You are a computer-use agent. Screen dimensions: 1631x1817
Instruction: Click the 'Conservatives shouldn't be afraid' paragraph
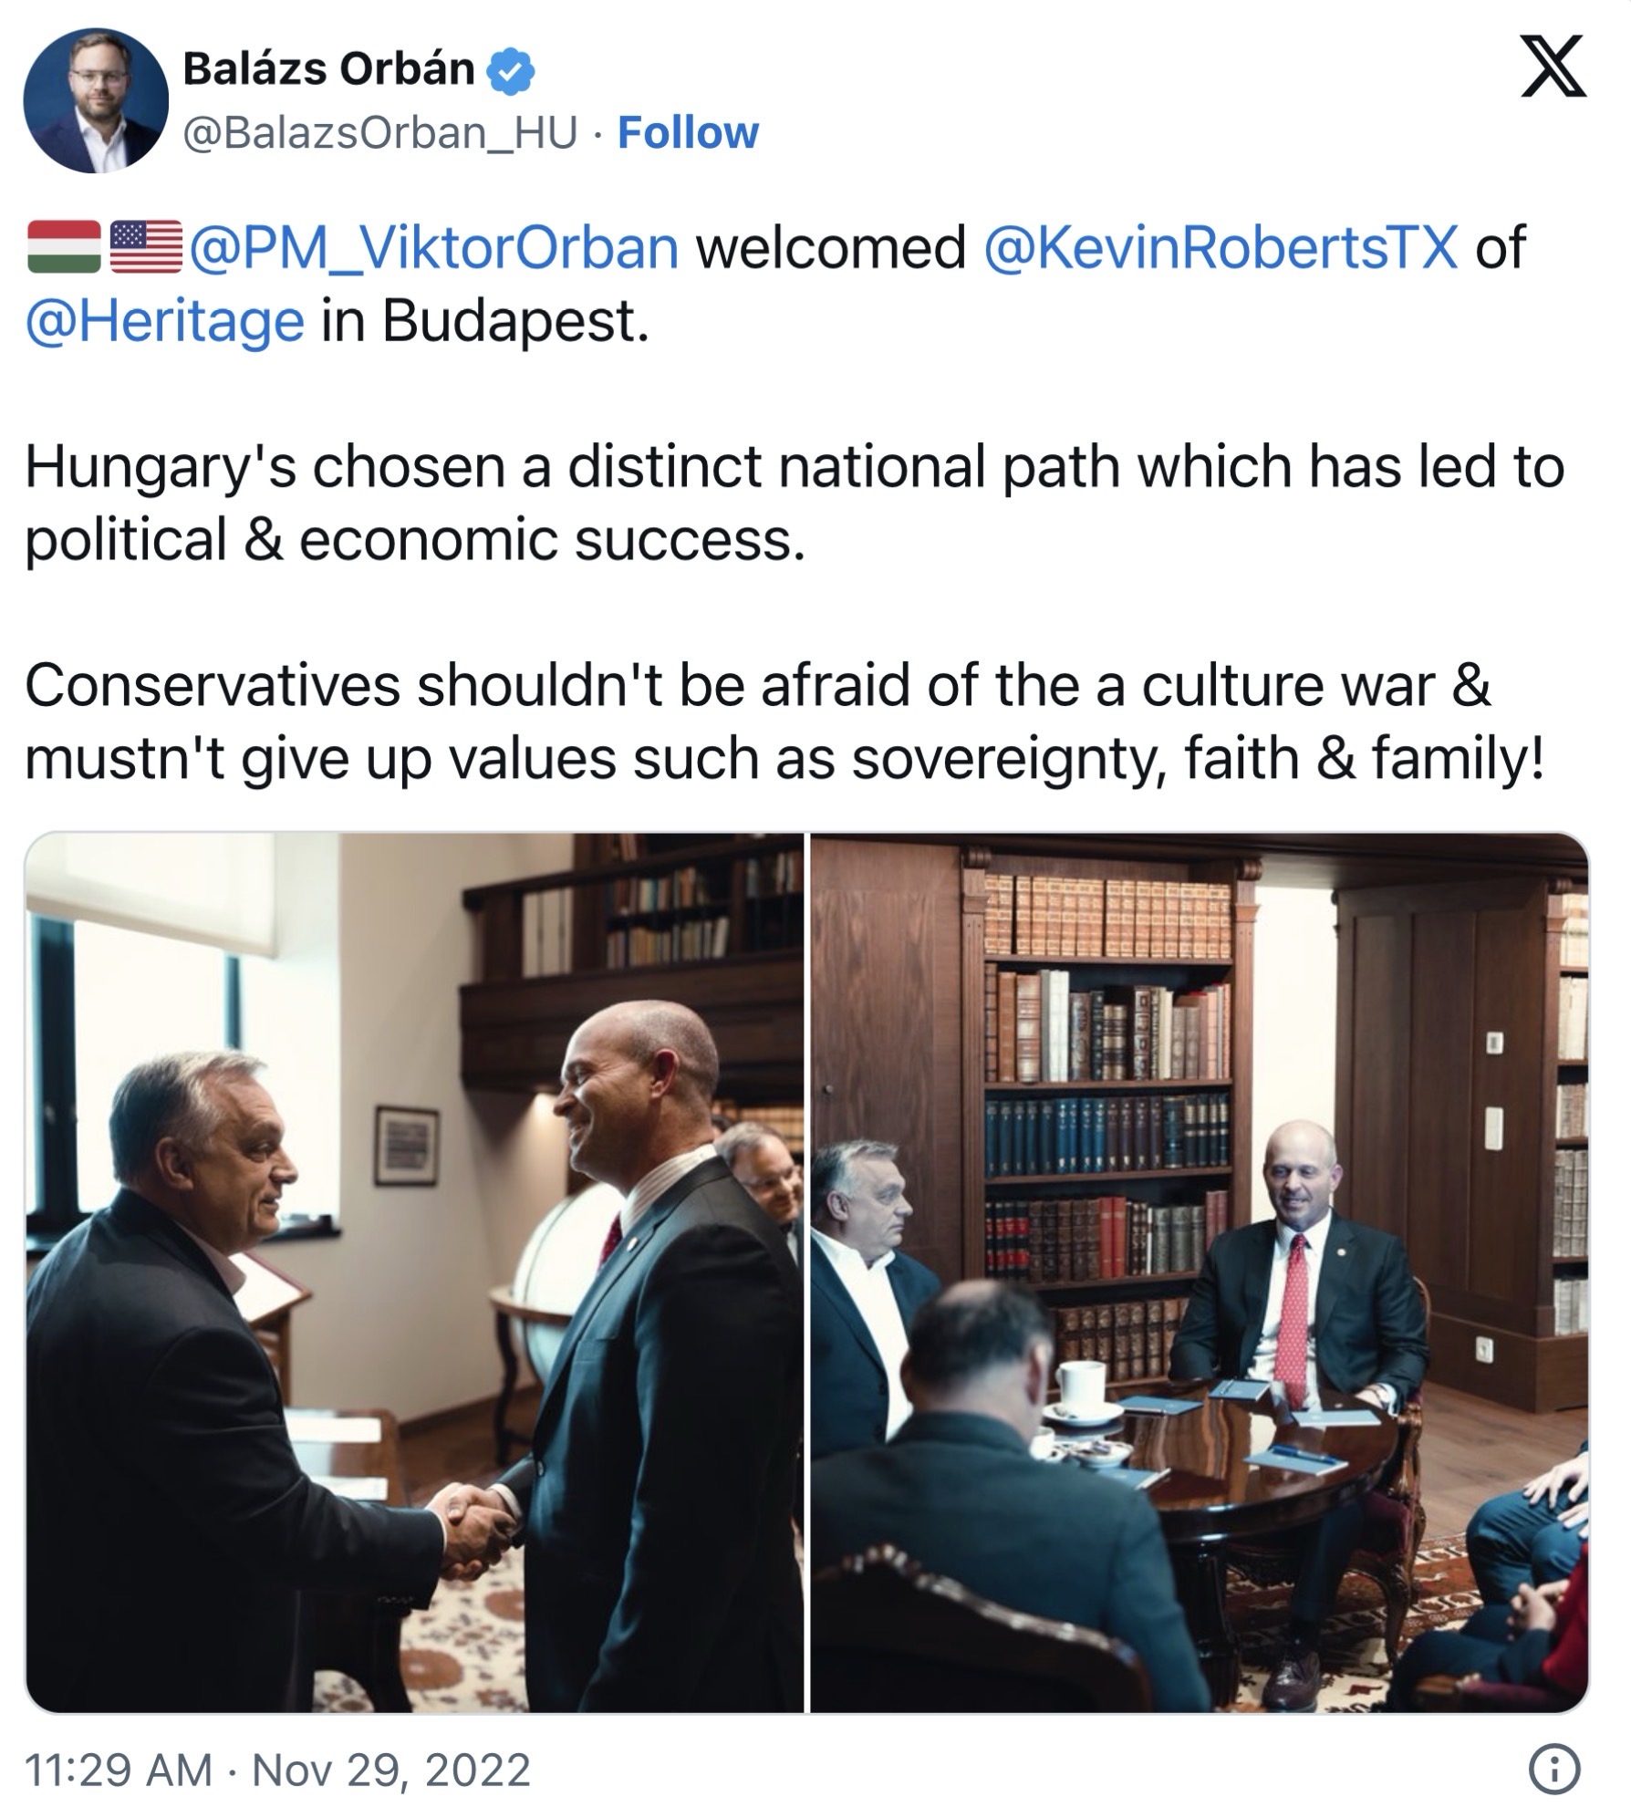(785, 722)
